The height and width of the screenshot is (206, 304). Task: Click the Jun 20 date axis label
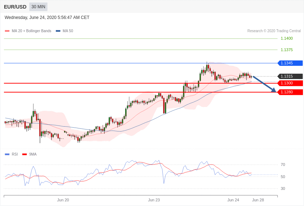[x=63, y=200]
